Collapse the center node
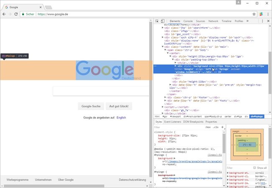272x188 pixels. (168, 53)
